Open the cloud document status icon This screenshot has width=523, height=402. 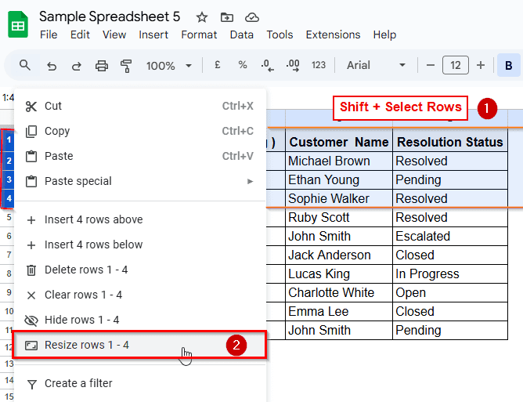251,17
